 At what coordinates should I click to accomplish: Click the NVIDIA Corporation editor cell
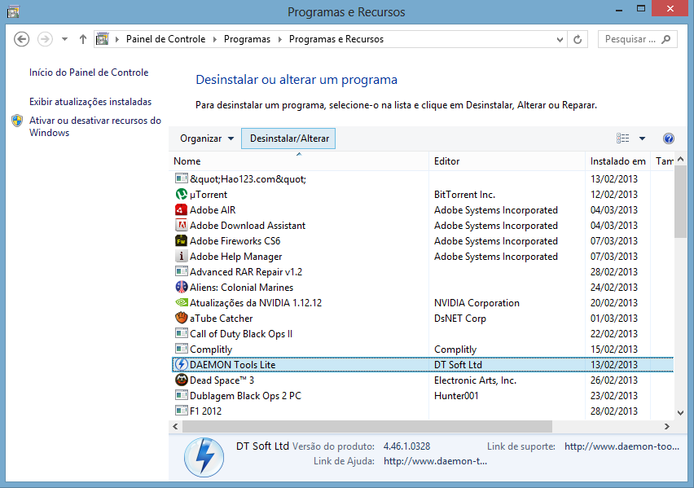point(477,303)
